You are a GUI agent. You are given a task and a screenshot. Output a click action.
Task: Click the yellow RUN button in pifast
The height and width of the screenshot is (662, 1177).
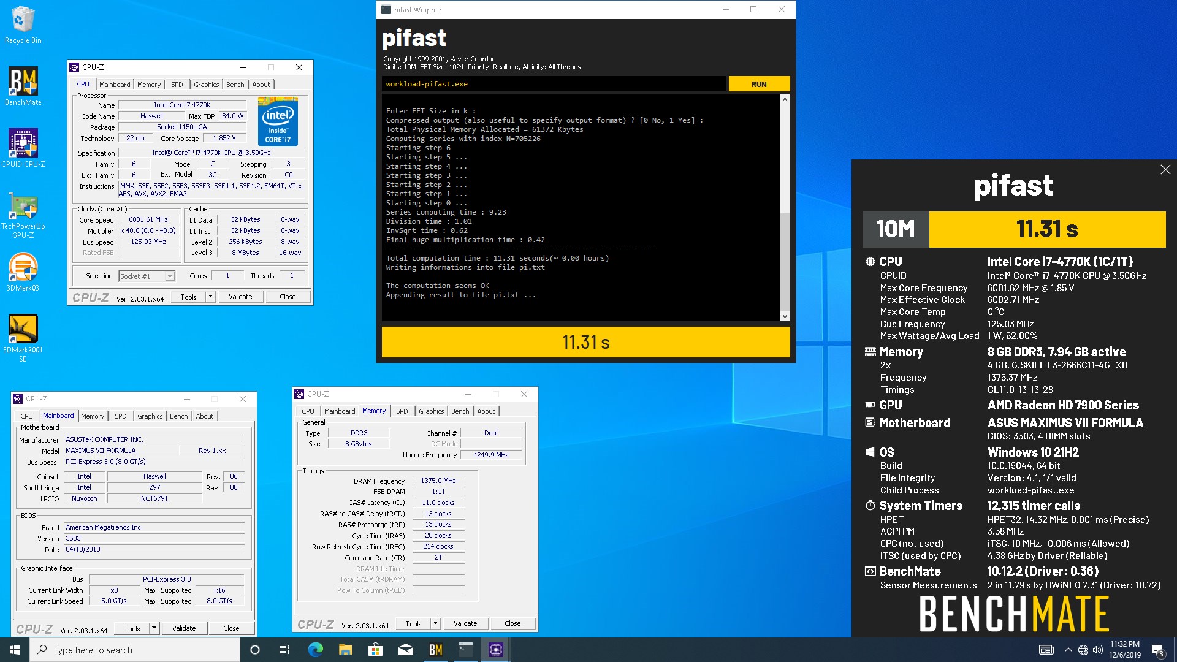pyautogui.click(x=759, y=84)
